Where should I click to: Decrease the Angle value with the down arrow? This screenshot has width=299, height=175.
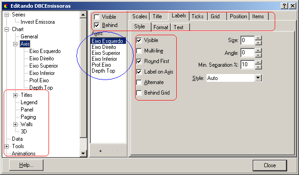pos(258,55)
